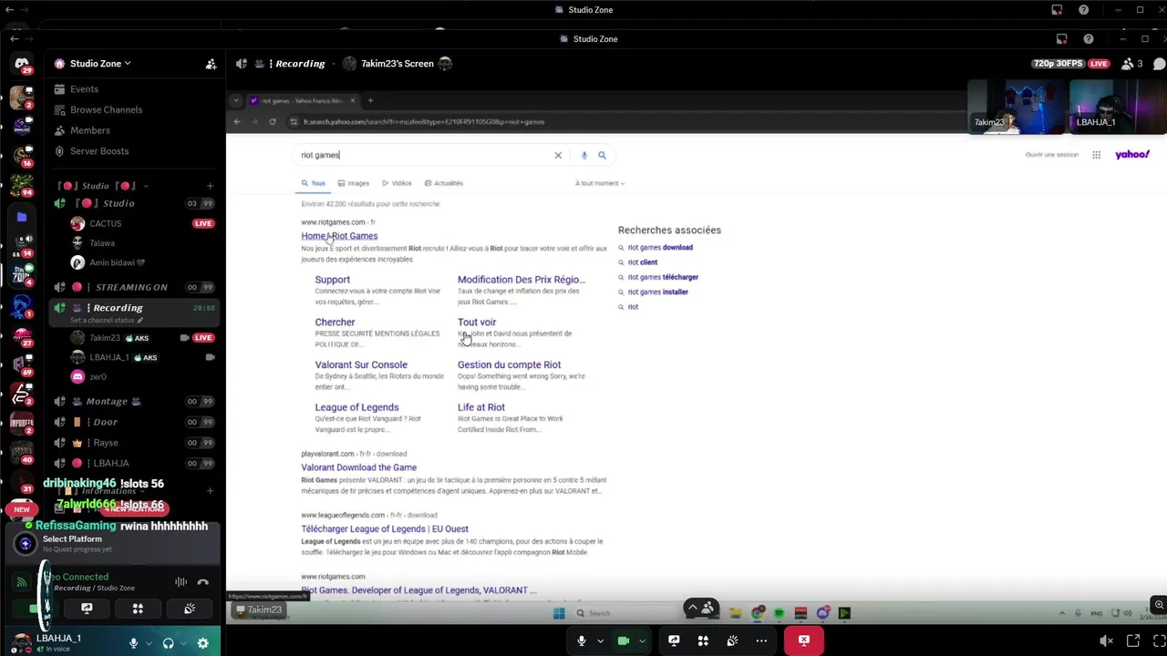Click the invite people icon beside Studio Zone
The height and width of the screenshot is (656, 1167).
tap(211, 64)
